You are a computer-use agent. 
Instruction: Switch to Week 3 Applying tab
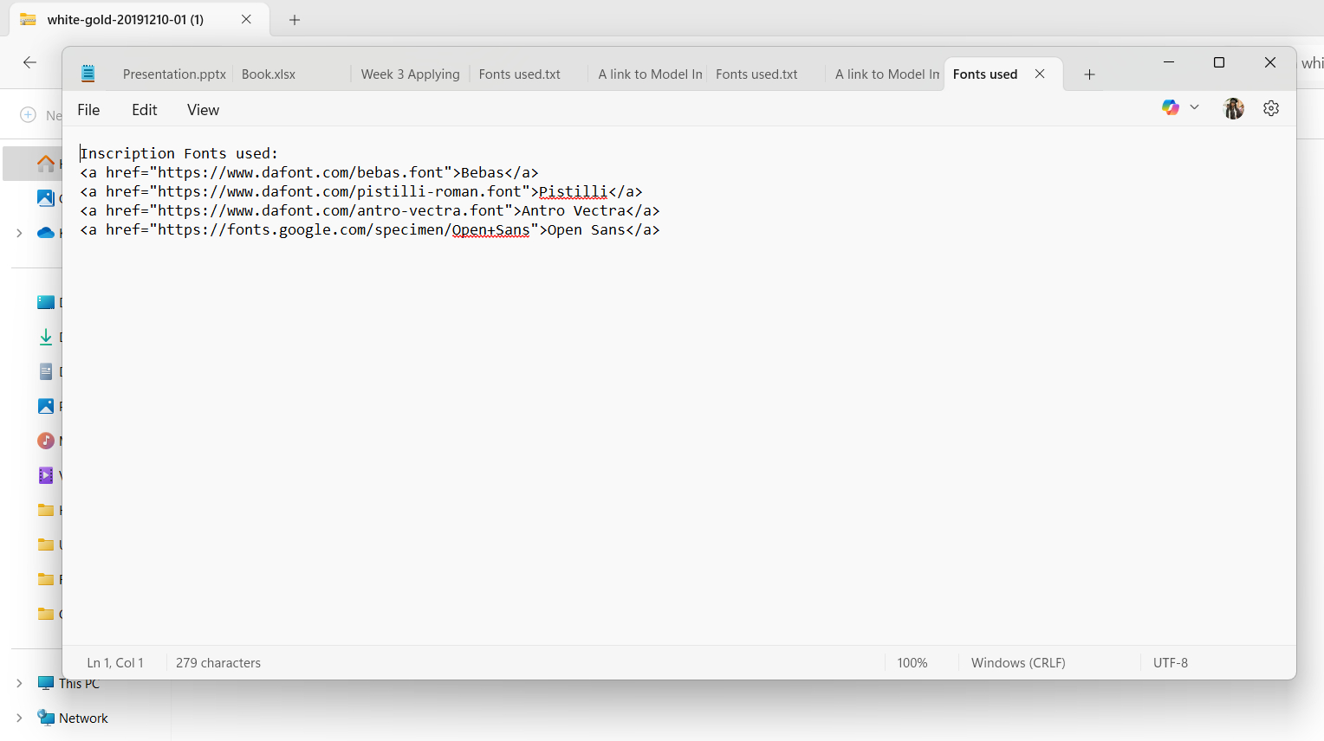point(410,74)
